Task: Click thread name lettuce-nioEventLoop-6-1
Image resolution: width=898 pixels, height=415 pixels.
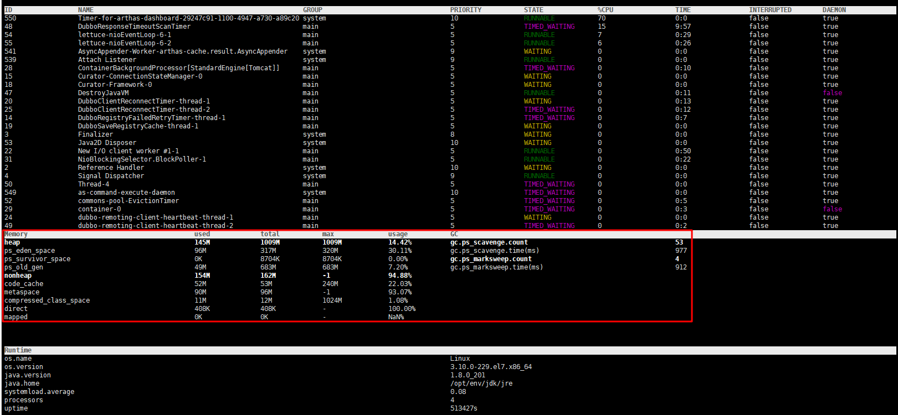Action: click(x=125, y=35)
